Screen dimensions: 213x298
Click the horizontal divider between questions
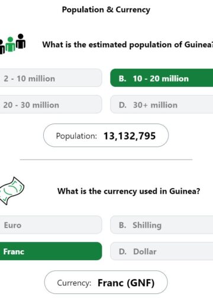point(106,160)
